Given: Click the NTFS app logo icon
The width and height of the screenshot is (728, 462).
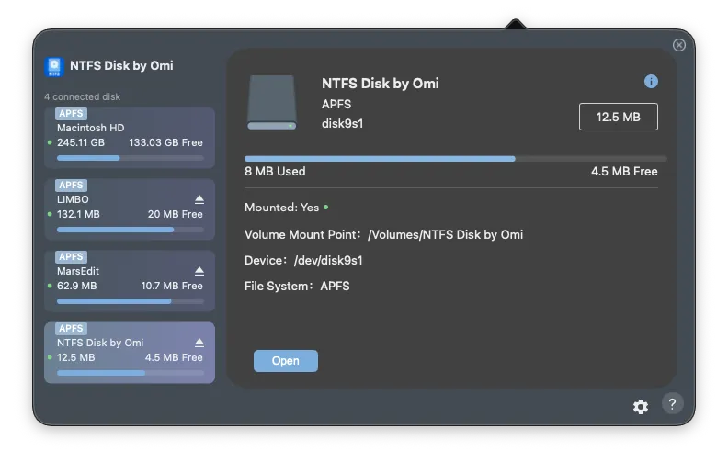Looking at the screenshot, I should tap(54, 67).
